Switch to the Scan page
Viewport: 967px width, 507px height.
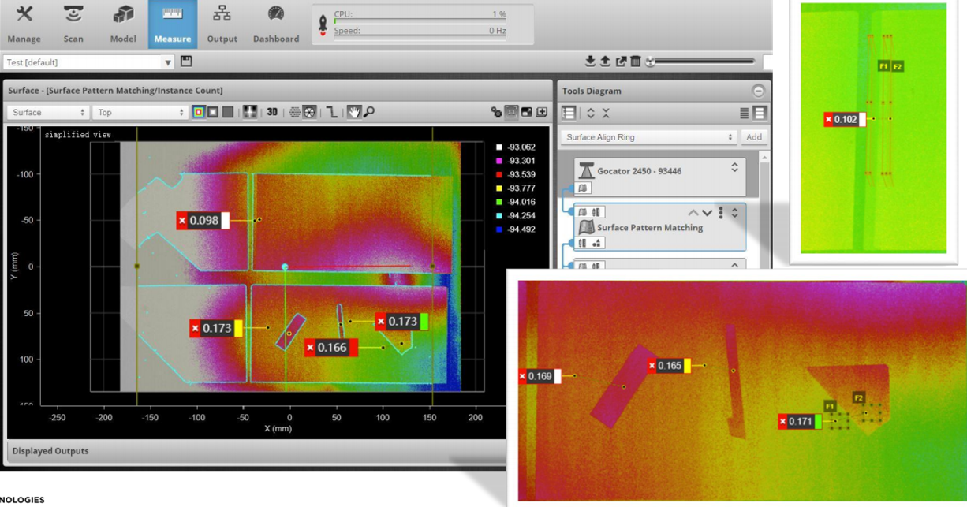tap(73, 24)
